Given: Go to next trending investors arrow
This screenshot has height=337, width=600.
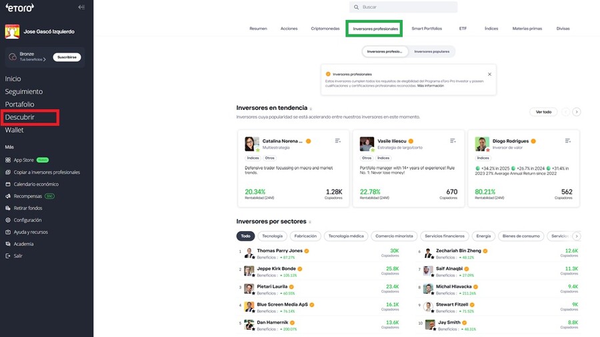Looking at the screenshot, I should [576, 112].
